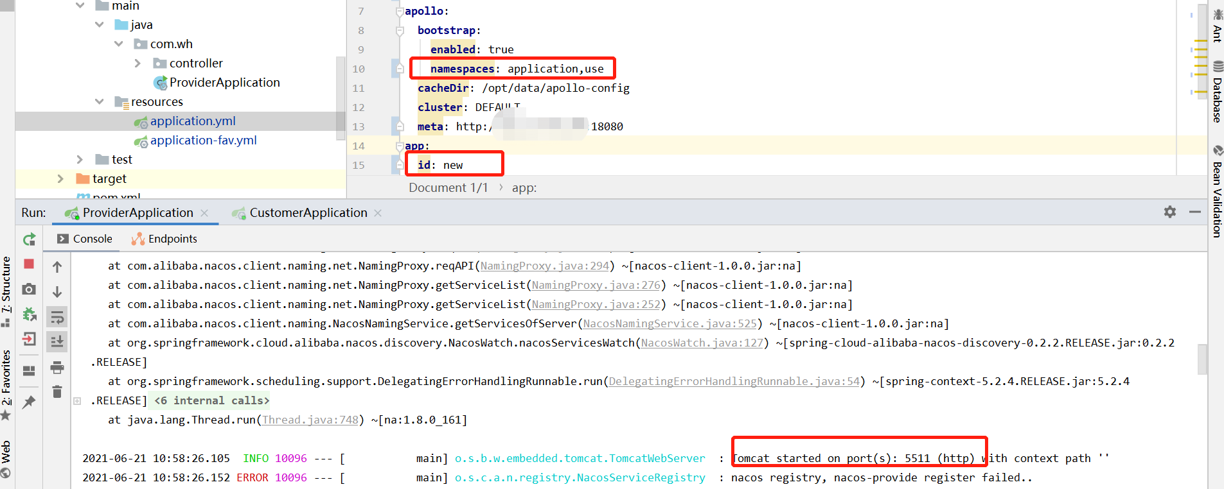Viewport: 1224px width, 489px height.
Task: Toggle scroll to end of console
Action: point(57,341)
